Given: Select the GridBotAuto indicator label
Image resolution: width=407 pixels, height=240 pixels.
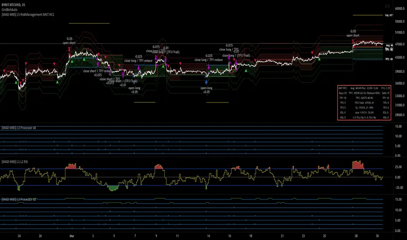Looking at the screenshot, I should 10,10.
